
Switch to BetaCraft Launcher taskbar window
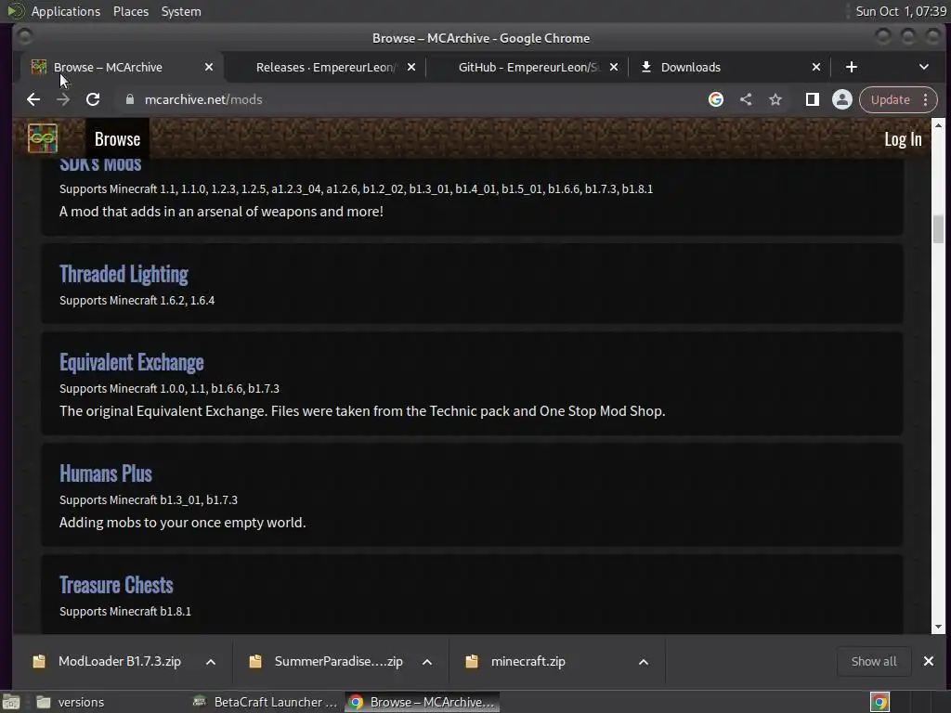[x=263, y=702]
